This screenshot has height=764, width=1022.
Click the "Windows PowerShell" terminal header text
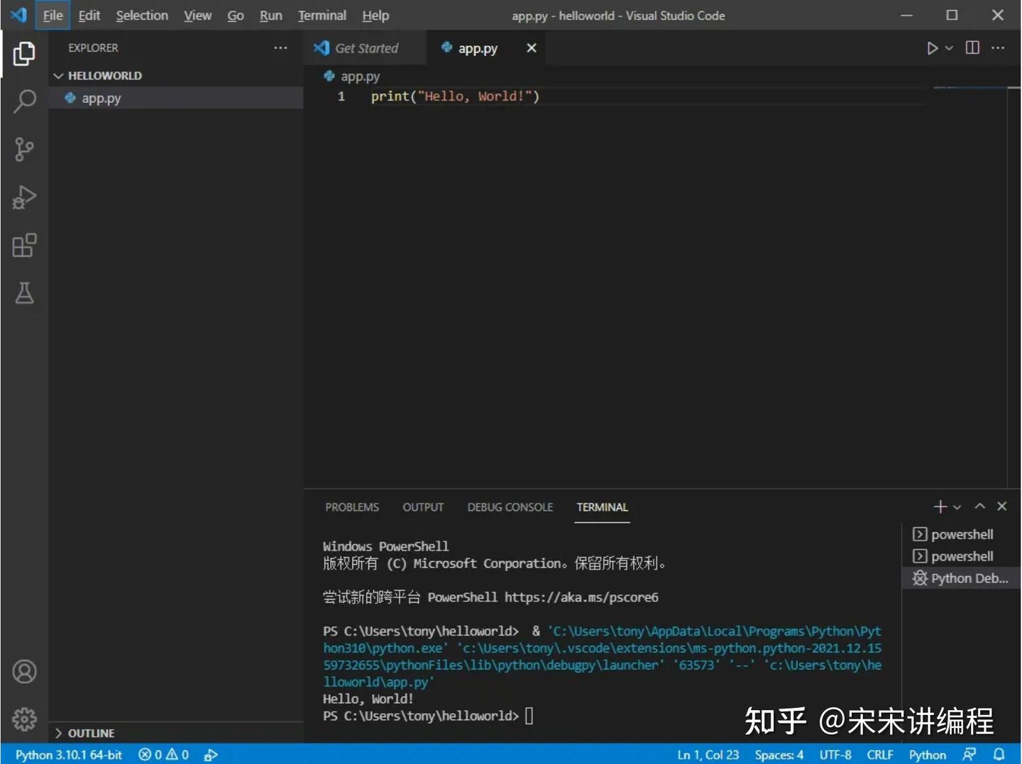[x=385, y=546]
